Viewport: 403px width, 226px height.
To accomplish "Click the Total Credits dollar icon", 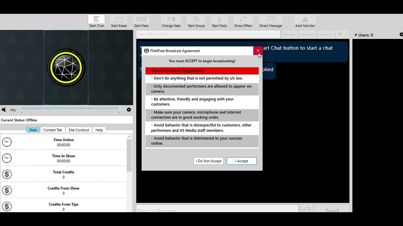I will (x=7, y=174).
